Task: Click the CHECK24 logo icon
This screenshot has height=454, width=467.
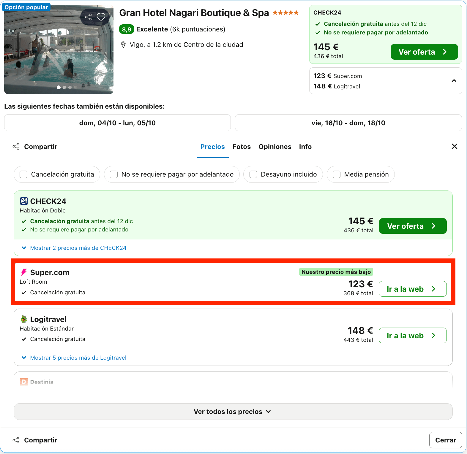Action: tap(24, 201)
